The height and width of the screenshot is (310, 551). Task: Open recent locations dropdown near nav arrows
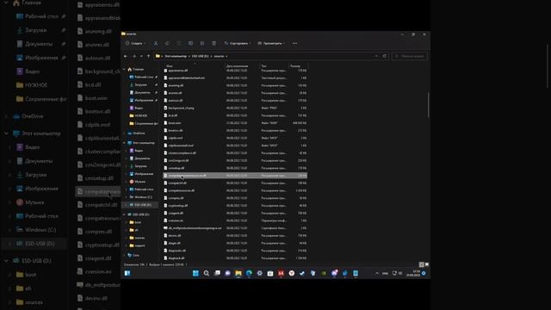[x=141, y=56]
